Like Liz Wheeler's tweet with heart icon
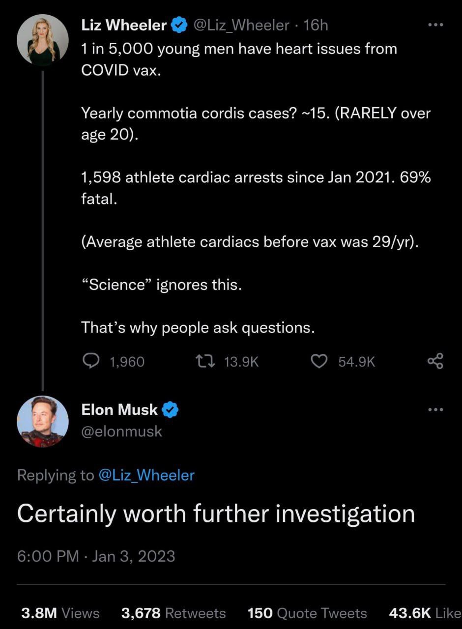The width and height of the screenshot is (462, 629). (x=319, y=362)
